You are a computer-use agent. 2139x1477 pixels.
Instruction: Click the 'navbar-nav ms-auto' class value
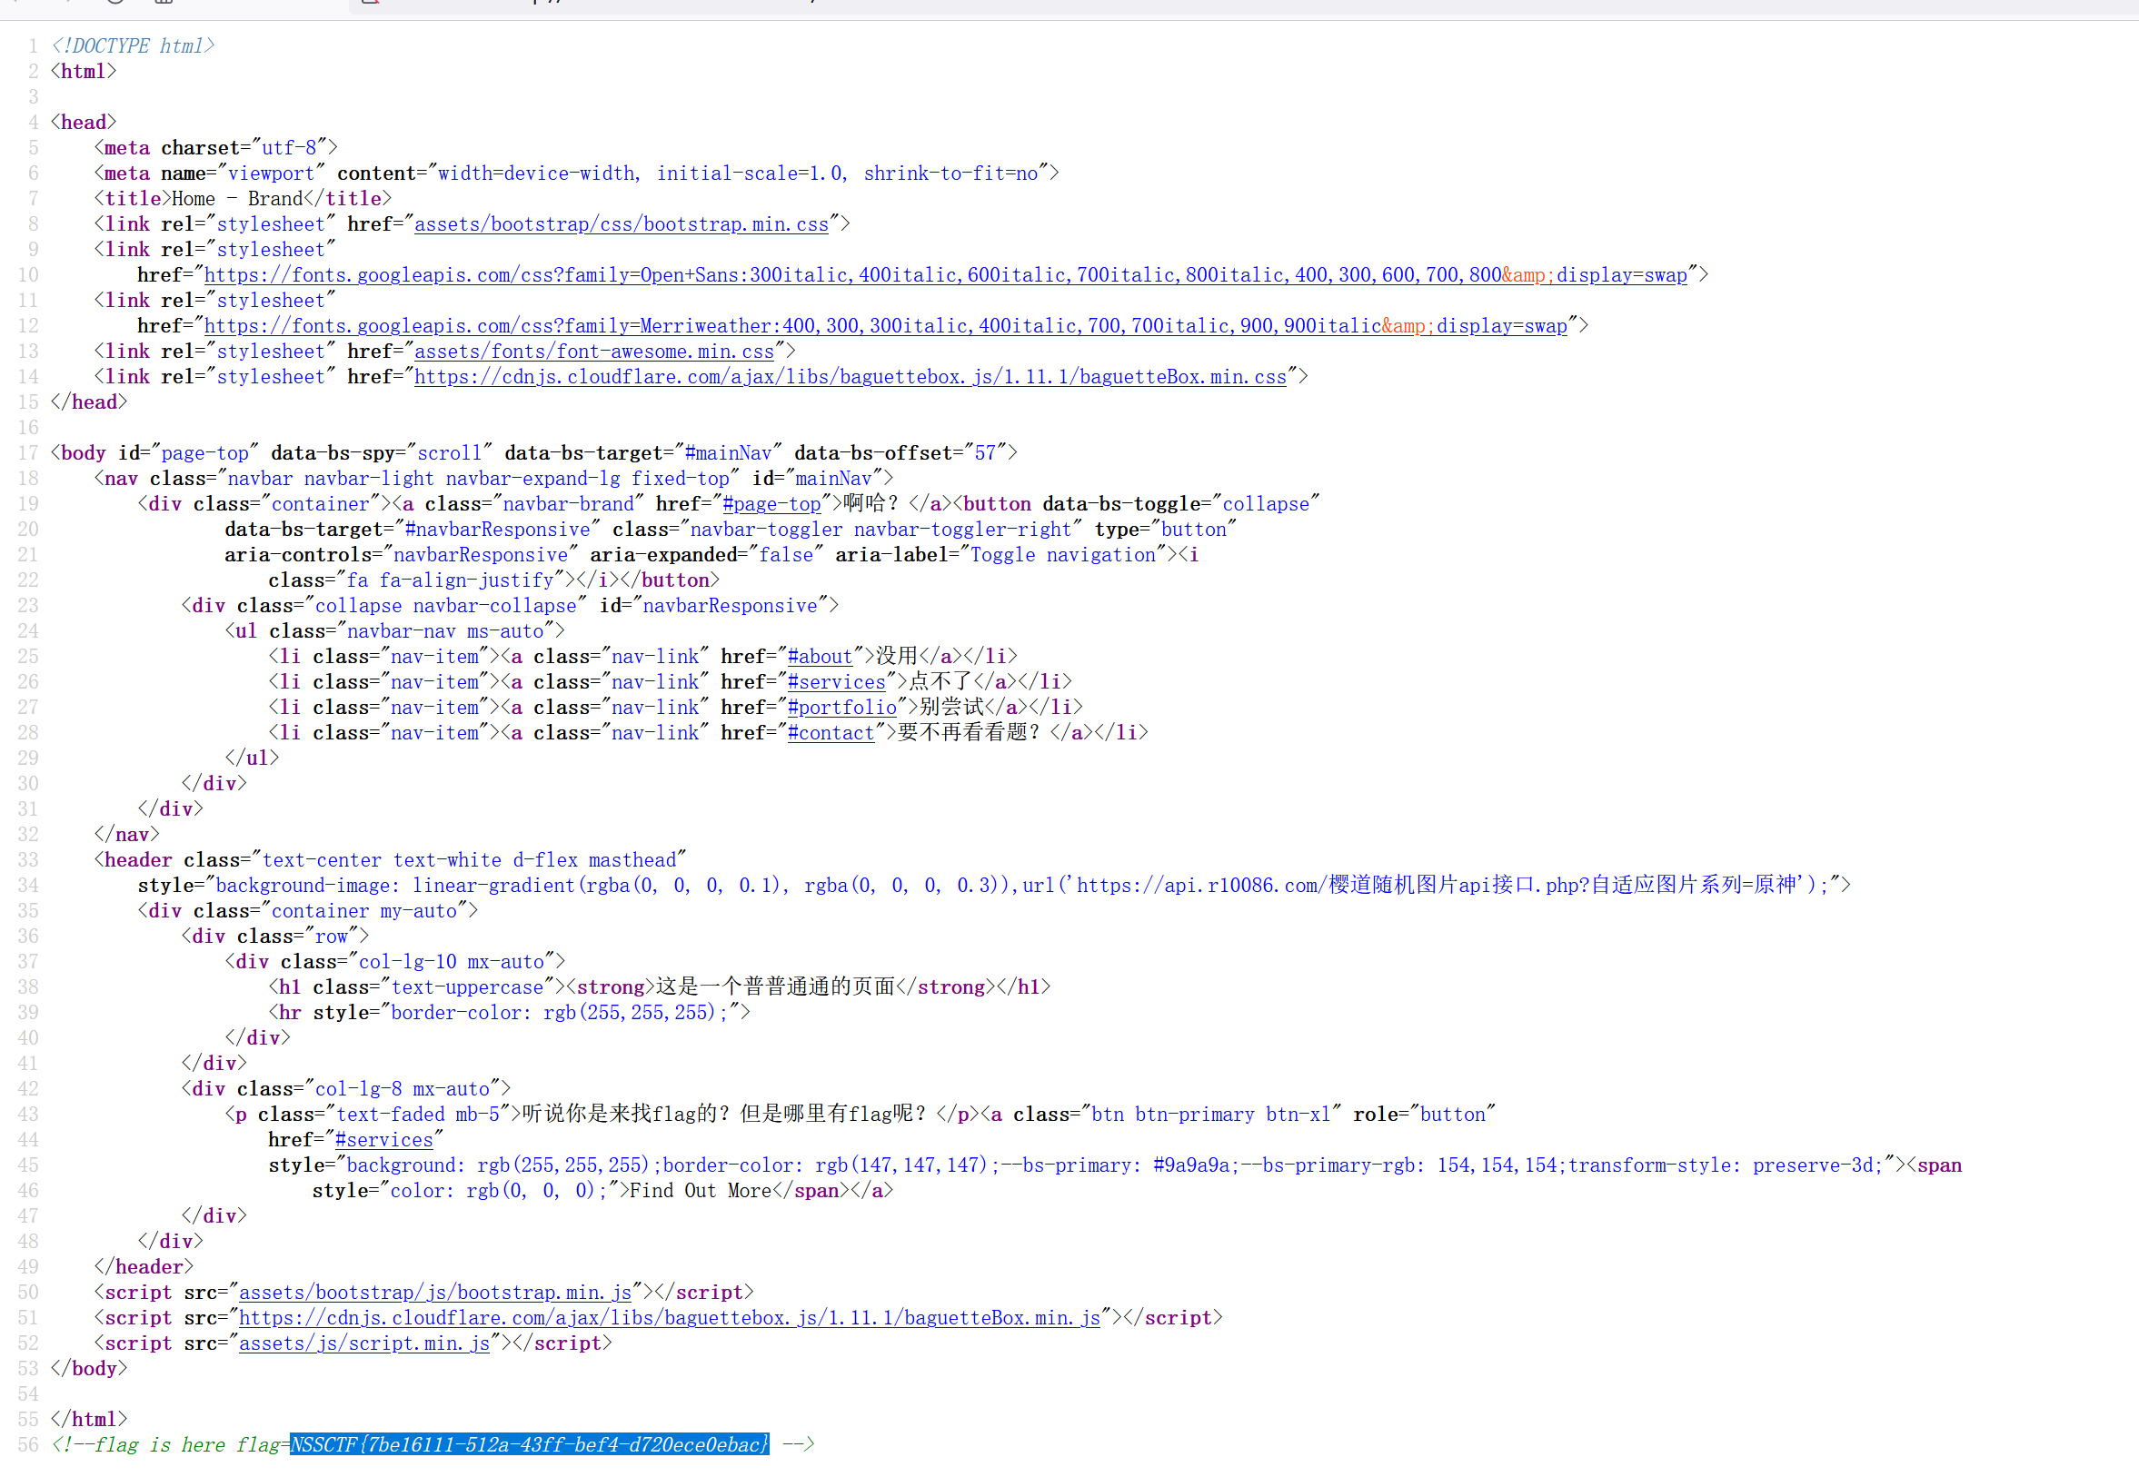click(x=445, y=631)
